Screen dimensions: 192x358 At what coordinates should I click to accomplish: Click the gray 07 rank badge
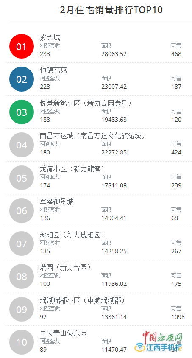(22, 243)
